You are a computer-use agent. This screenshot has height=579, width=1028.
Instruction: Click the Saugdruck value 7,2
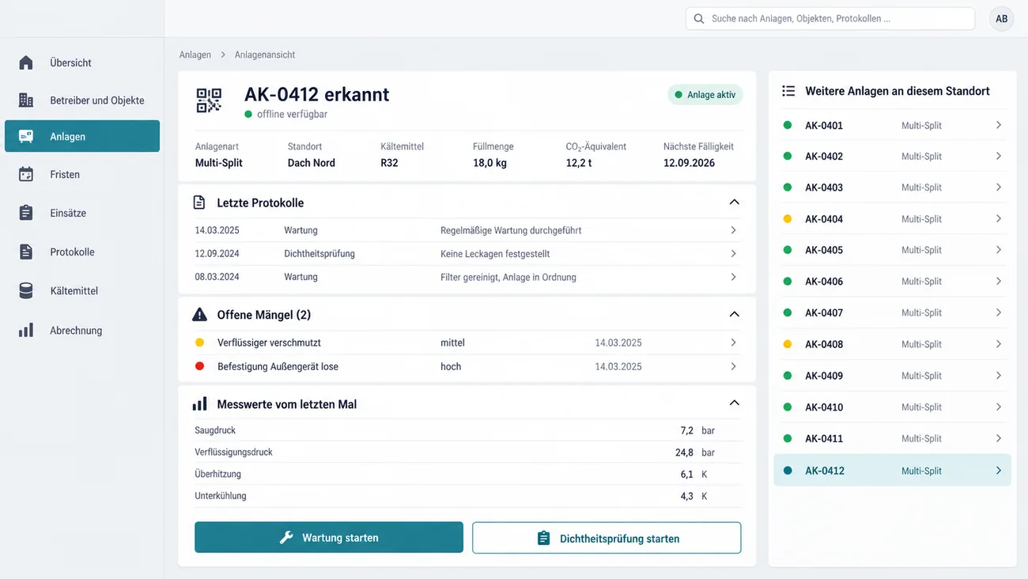coord(686,430)
